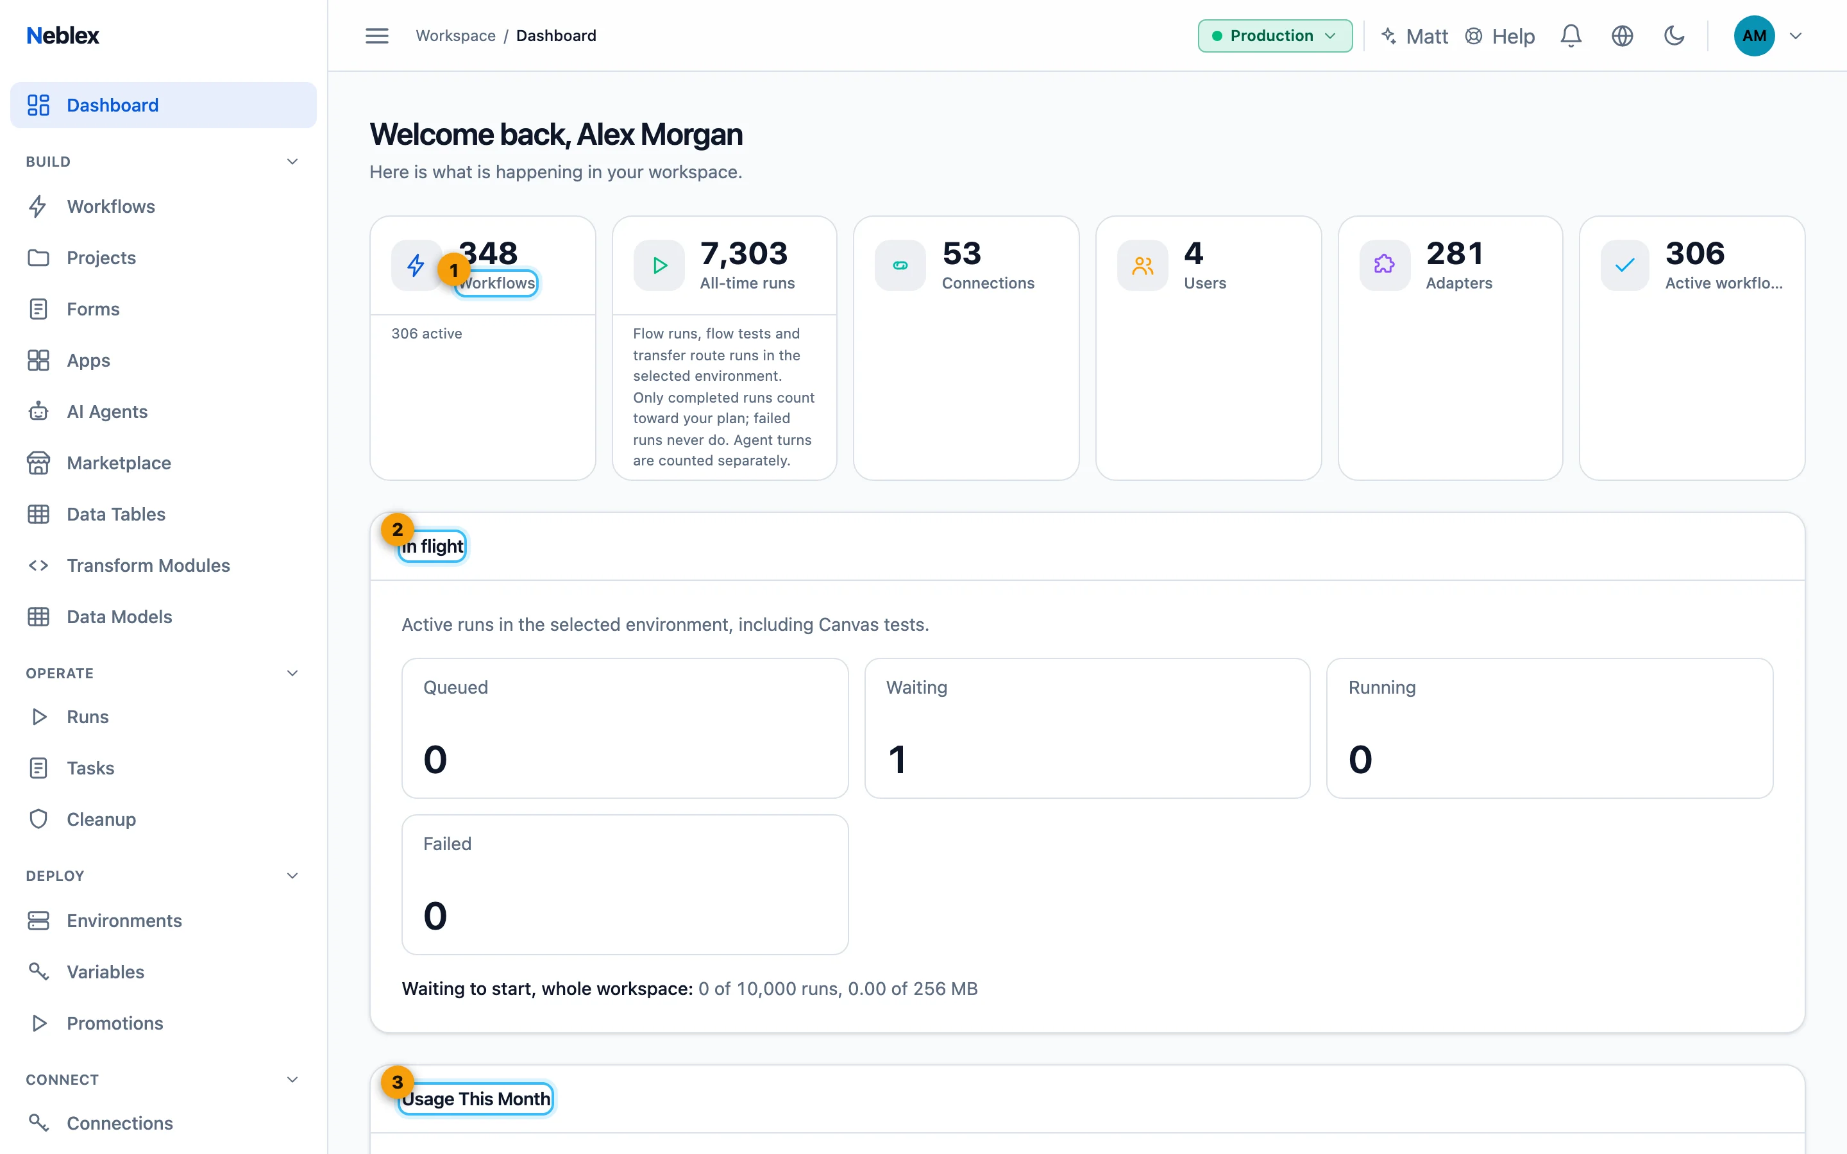Click the Neblex logo
This screenshot has height=1154, width=1847.
pos(63,36)
